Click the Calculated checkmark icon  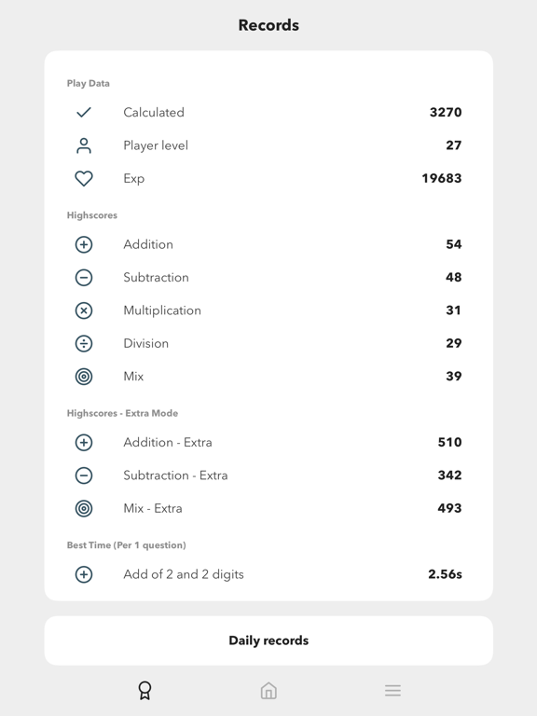[x=84, y=112]
